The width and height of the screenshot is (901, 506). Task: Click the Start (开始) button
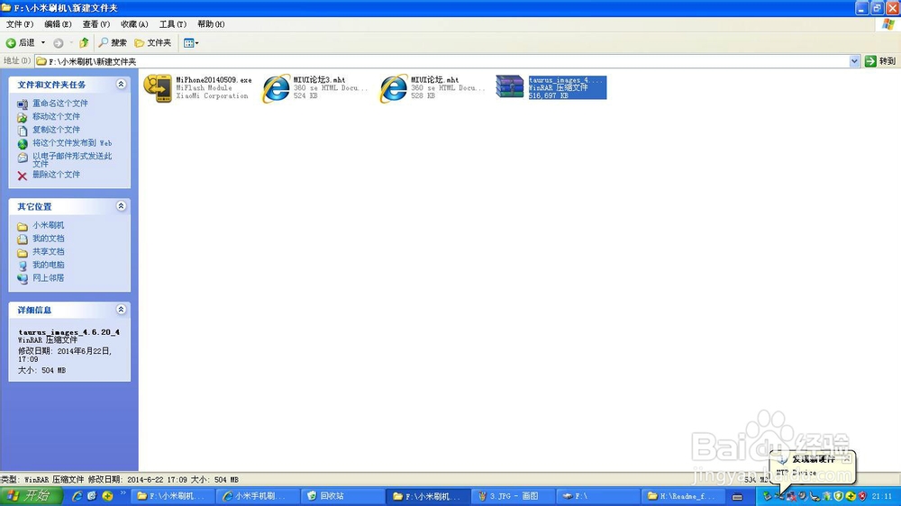tap(31, 496)
